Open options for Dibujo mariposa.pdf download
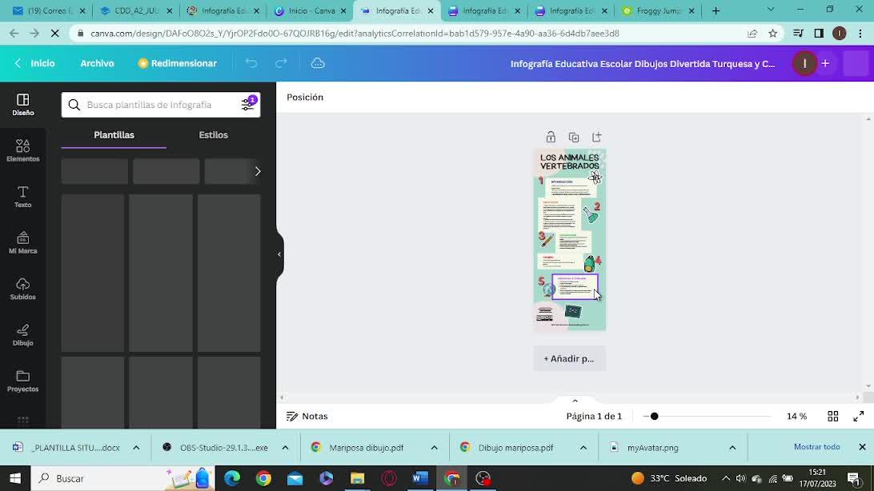Viewport: 874px width, 491px height. click(x=583, y=448)
